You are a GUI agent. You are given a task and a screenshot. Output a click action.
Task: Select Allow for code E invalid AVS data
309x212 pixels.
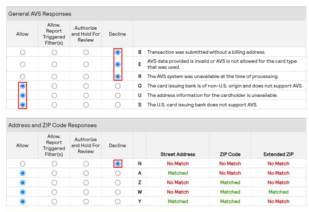click(x=22, y=64)
